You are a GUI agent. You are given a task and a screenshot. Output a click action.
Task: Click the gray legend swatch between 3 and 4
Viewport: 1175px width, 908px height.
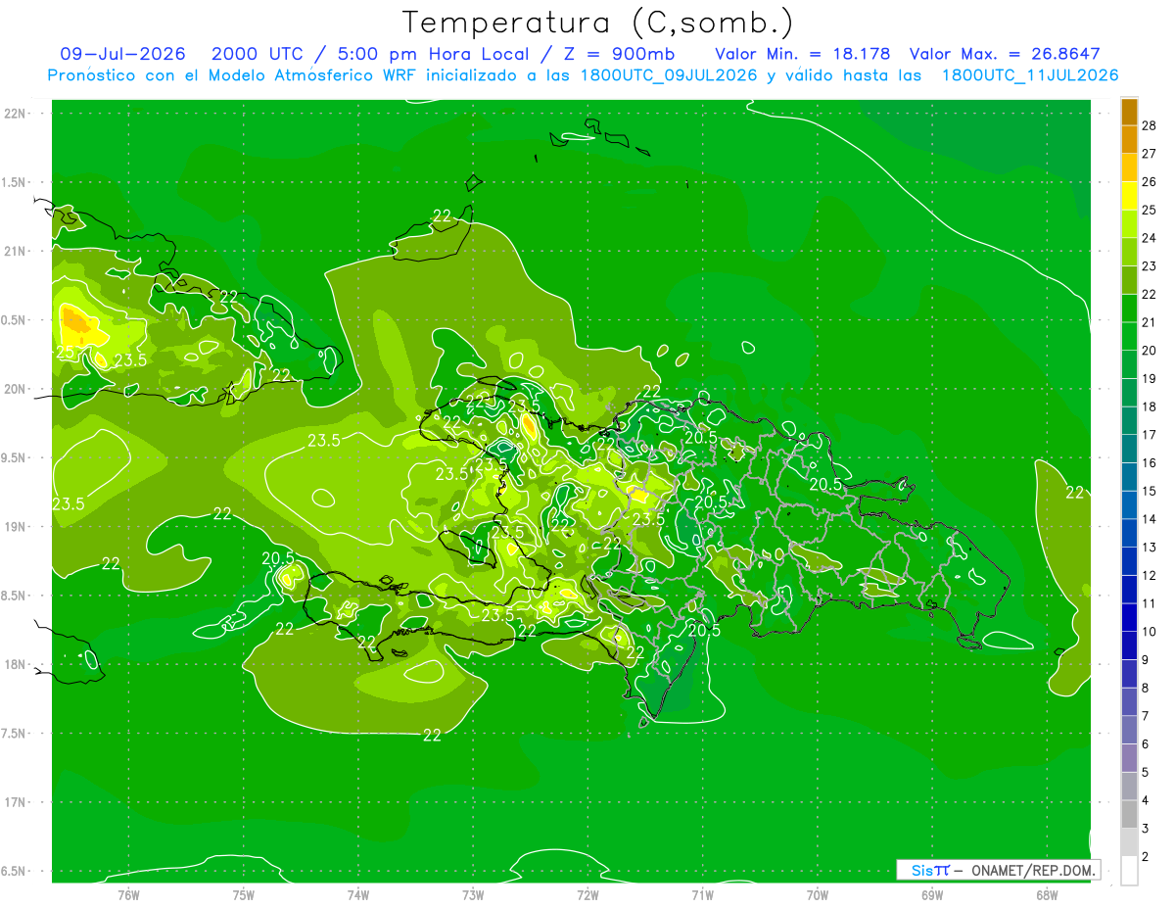1129,815
